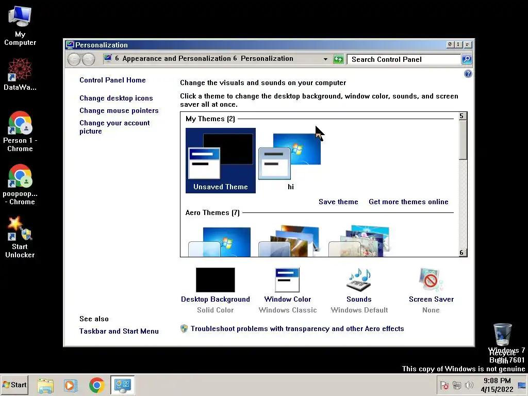Click theme list scroll down arrow
The height and width of the screenshot is (396, 528).
coord(463,253)
